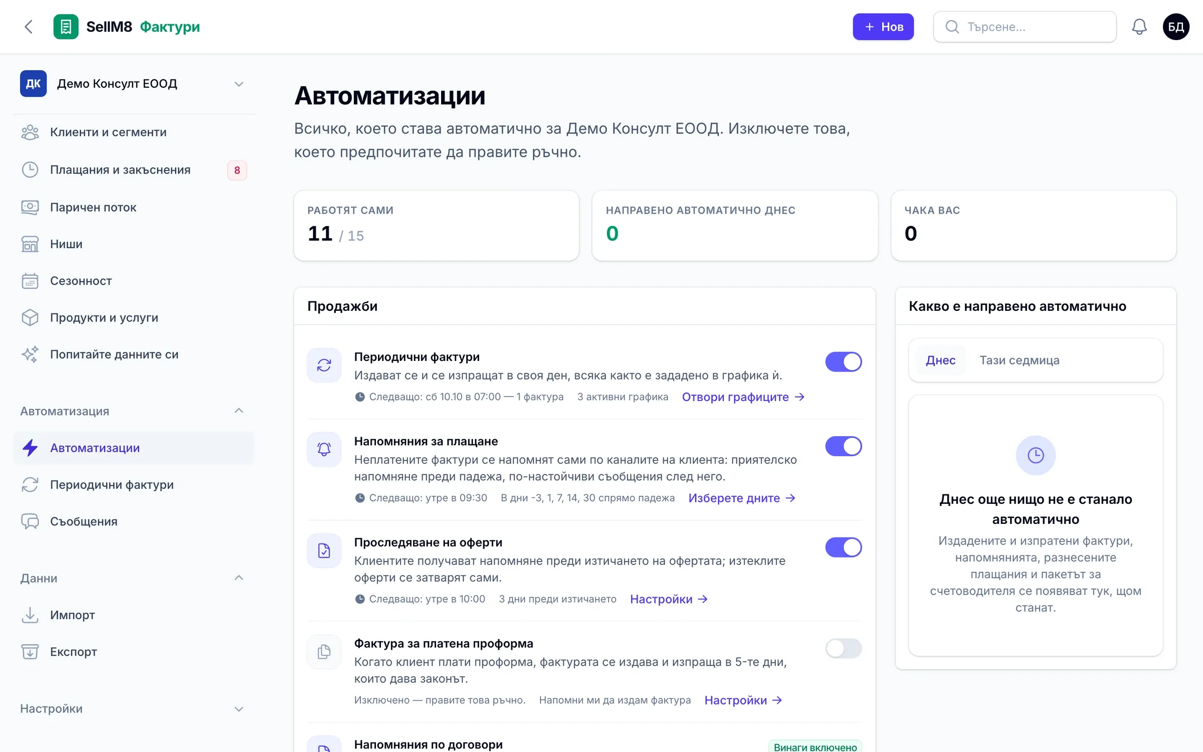Collapse the Данни sidebar section
1203x752 pixels.
(x=133, y=578)
